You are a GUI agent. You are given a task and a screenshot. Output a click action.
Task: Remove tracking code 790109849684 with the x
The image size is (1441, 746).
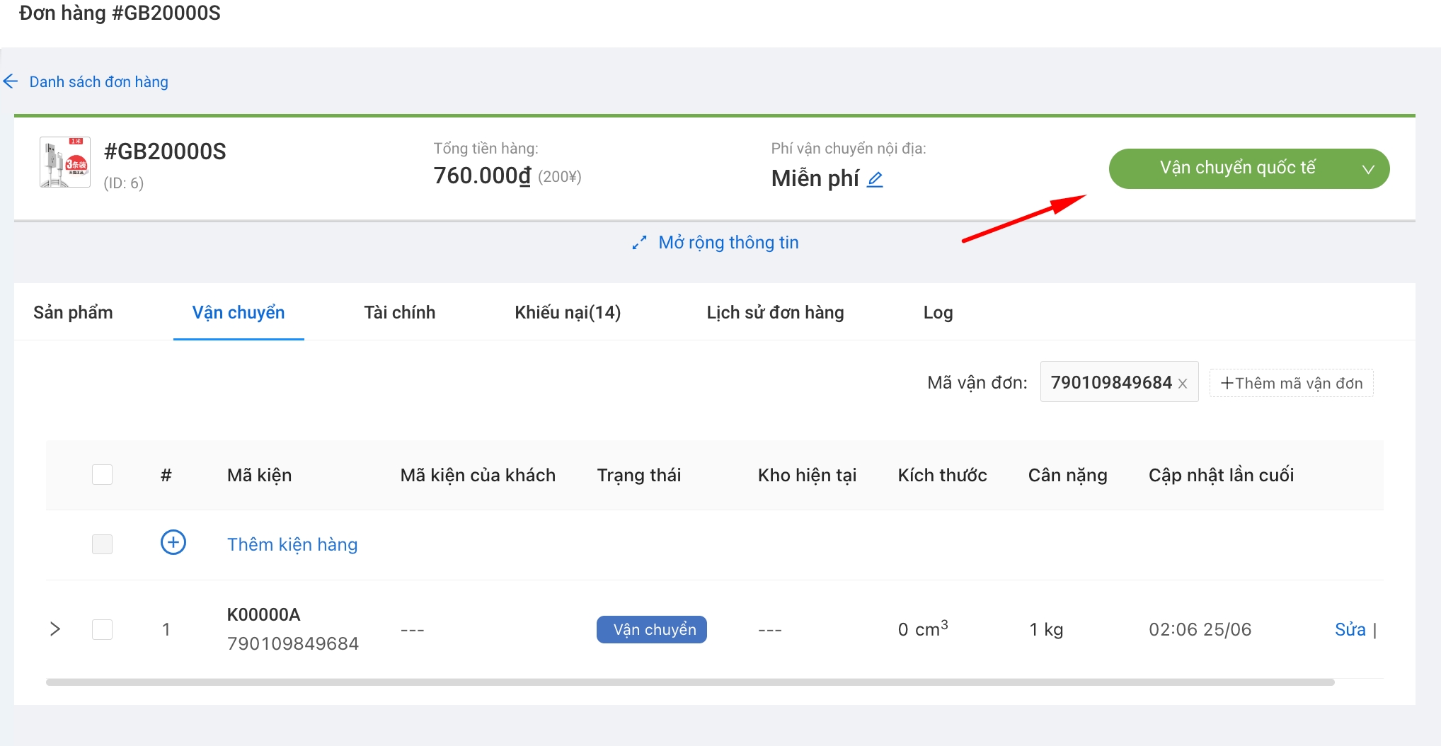(x=1183, y=384)
